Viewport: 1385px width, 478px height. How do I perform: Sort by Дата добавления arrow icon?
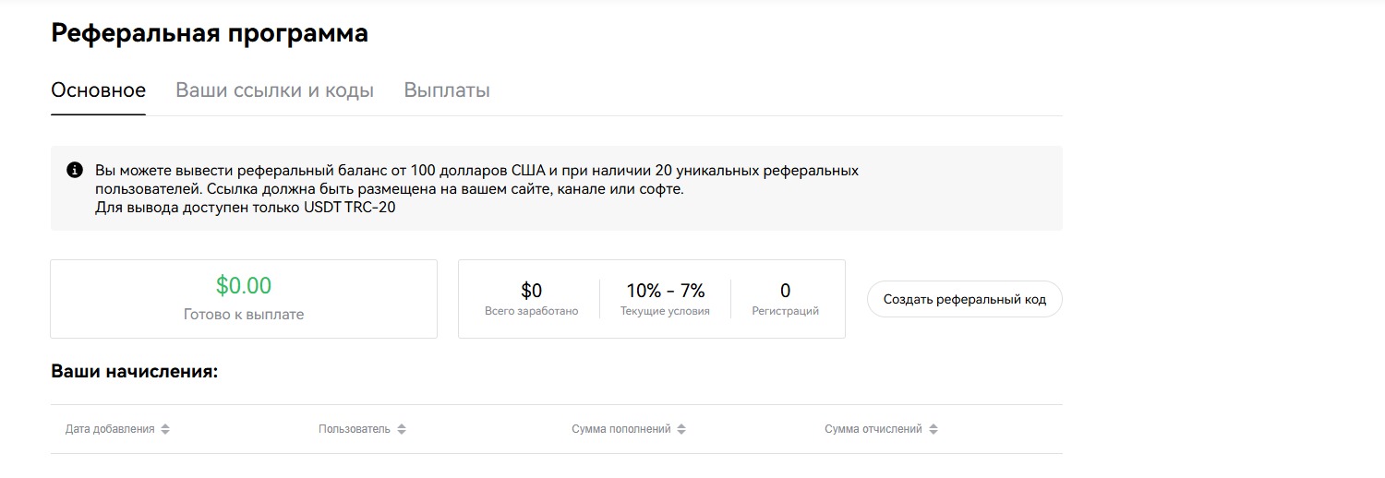165,430
